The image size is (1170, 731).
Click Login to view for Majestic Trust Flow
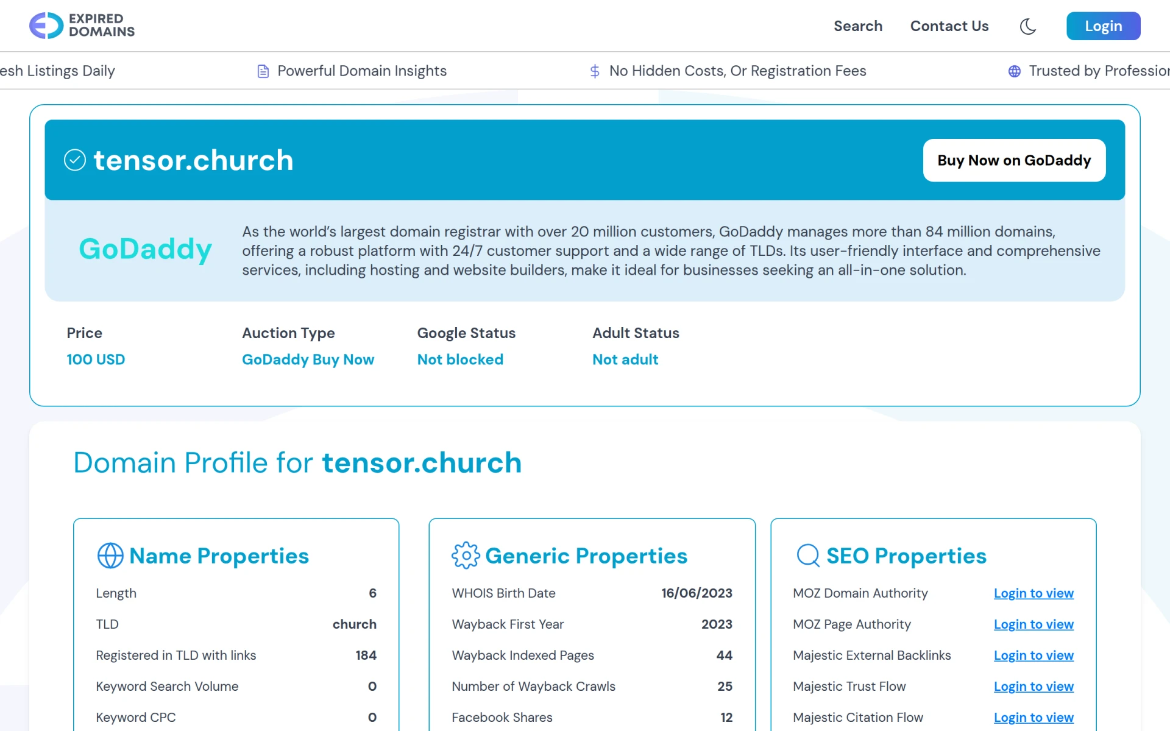(x=1033, y=687)
